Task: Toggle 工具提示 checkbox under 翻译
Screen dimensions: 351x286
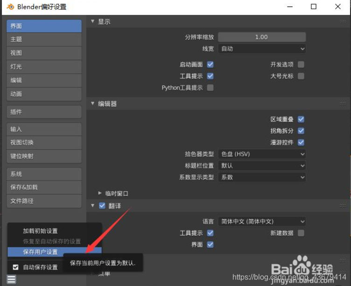Action: (210, 233)
